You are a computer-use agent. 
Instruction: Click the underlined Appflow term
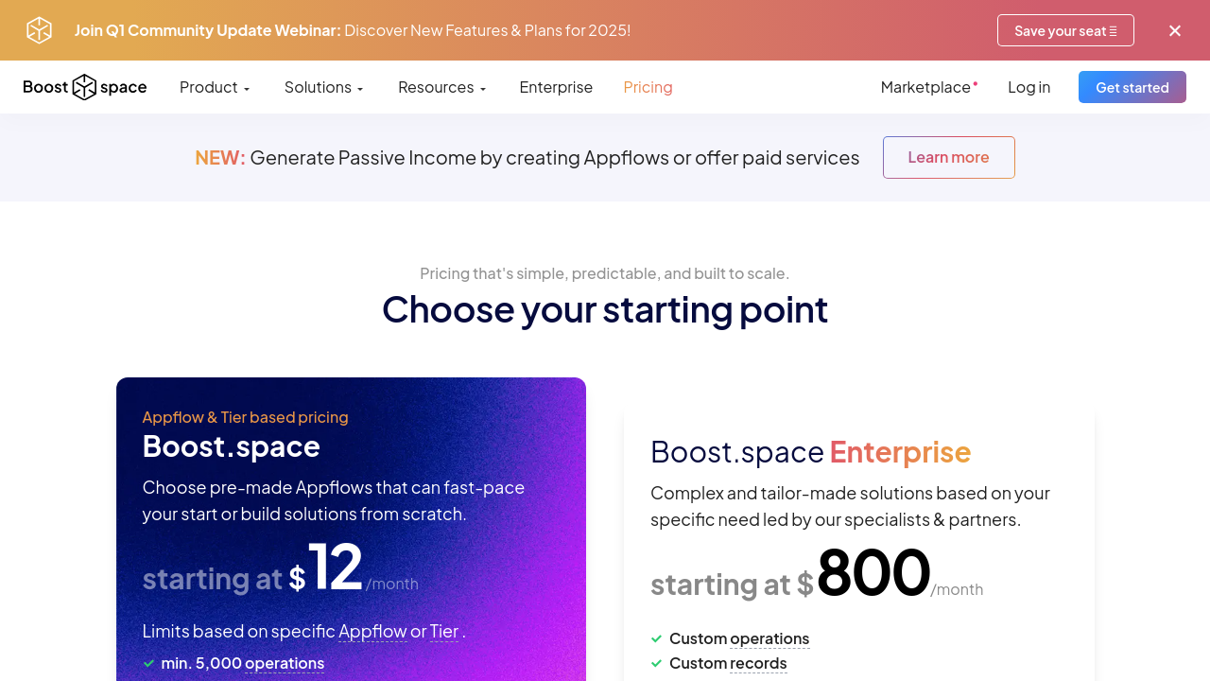click(372, 631)
